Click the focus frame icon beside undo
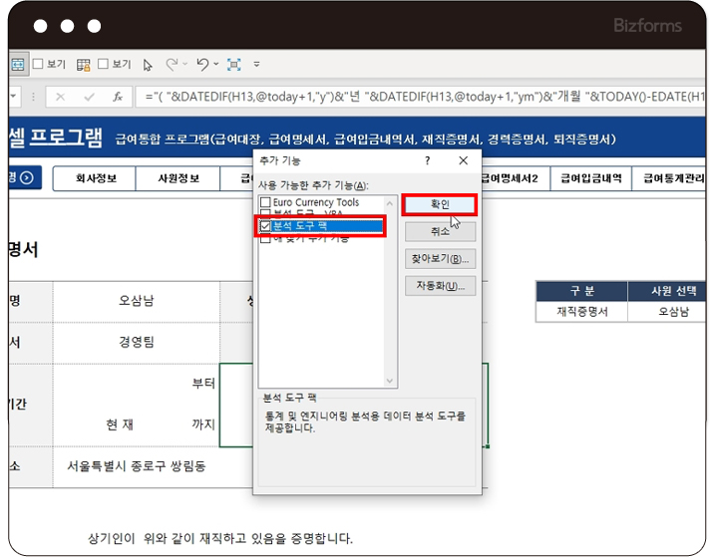Viewport: 713px width, 558px height. (x=233, y=65)
